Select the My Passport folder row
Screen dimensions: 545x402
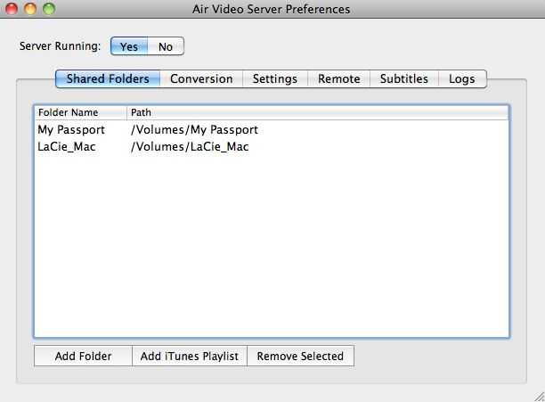pos(71,130)
